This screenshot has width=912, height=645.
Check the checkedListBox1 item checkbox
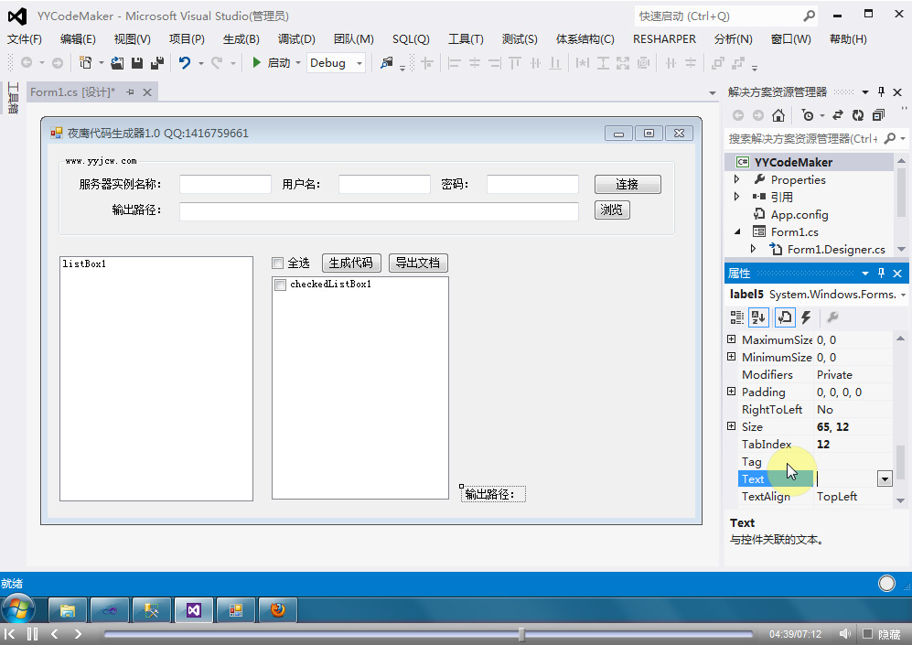pyautogui.click(x=280, y=285)
